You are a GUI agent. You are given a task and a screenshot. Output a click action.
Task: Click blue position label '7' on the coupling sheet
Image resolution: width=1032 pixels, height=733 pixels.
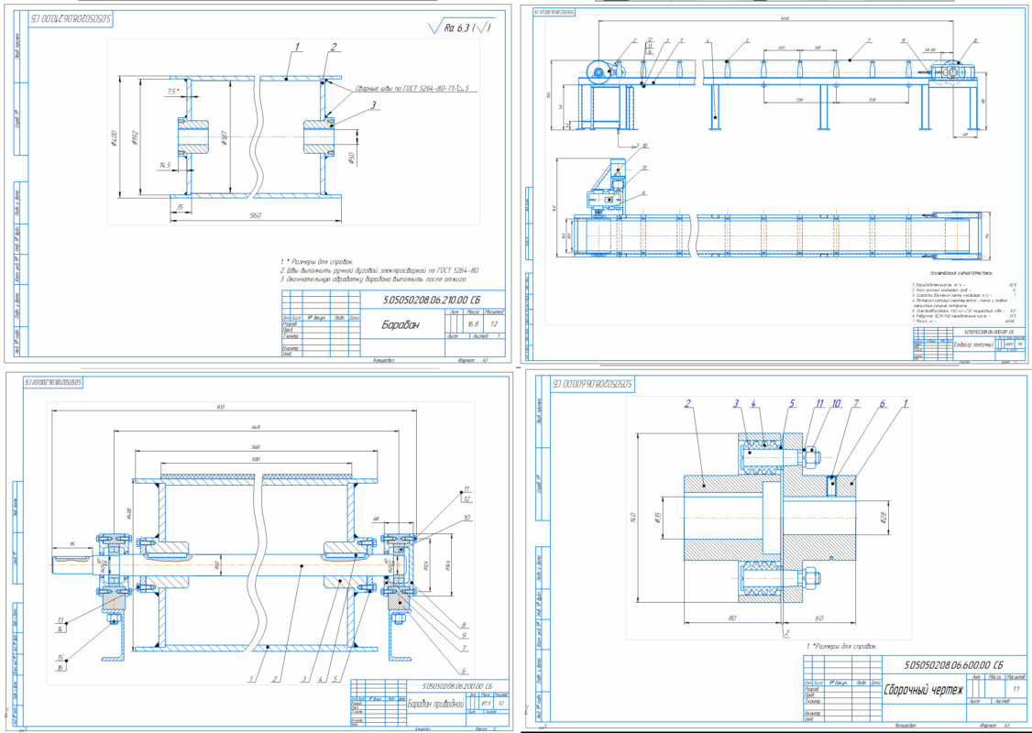pyautogui.click(x=856, y=403)
